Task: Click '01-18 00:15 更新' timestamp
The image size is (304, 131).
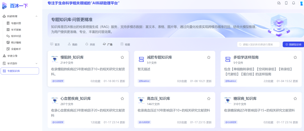Action: (114, 81)
